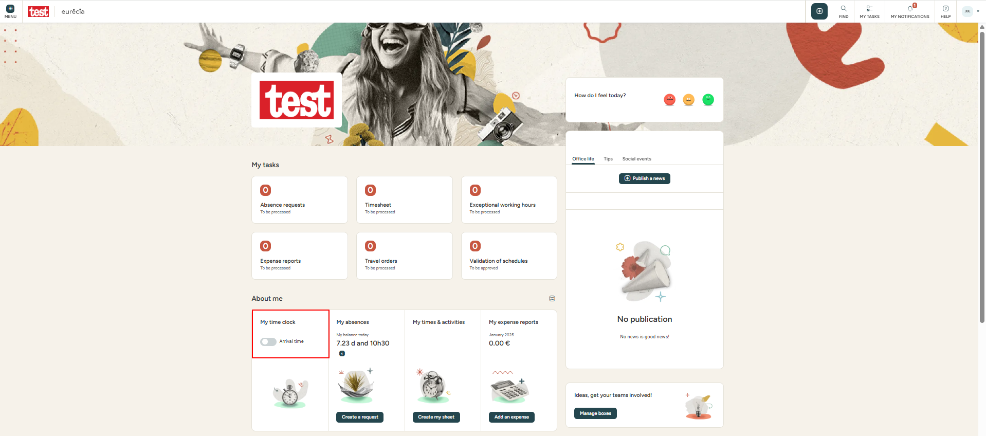986x436 pixels.
Task: Click the absence balance info icon
Action: 342,354
